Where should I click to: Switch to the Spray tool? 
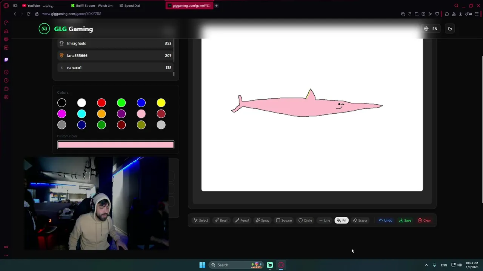coord(262,221)
